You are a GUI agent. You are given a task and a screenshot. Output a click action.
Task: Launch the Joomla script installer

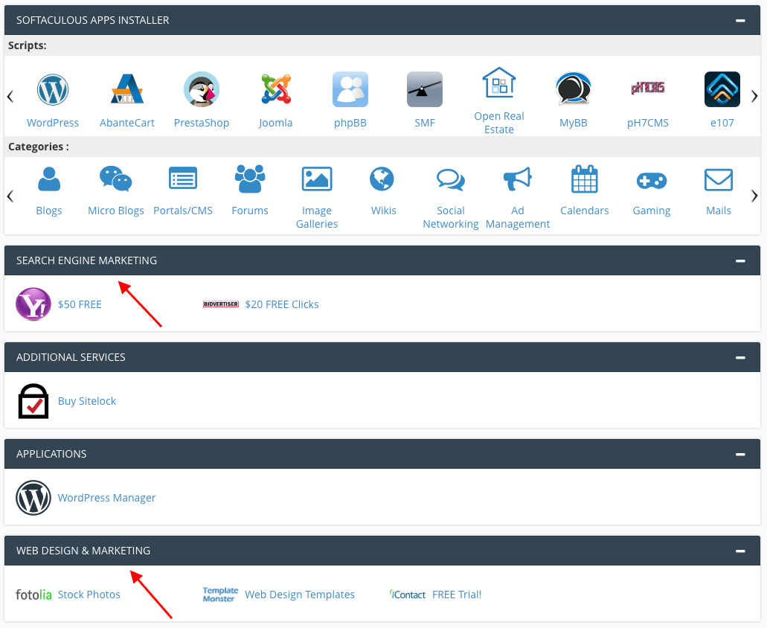click(276, 91)
